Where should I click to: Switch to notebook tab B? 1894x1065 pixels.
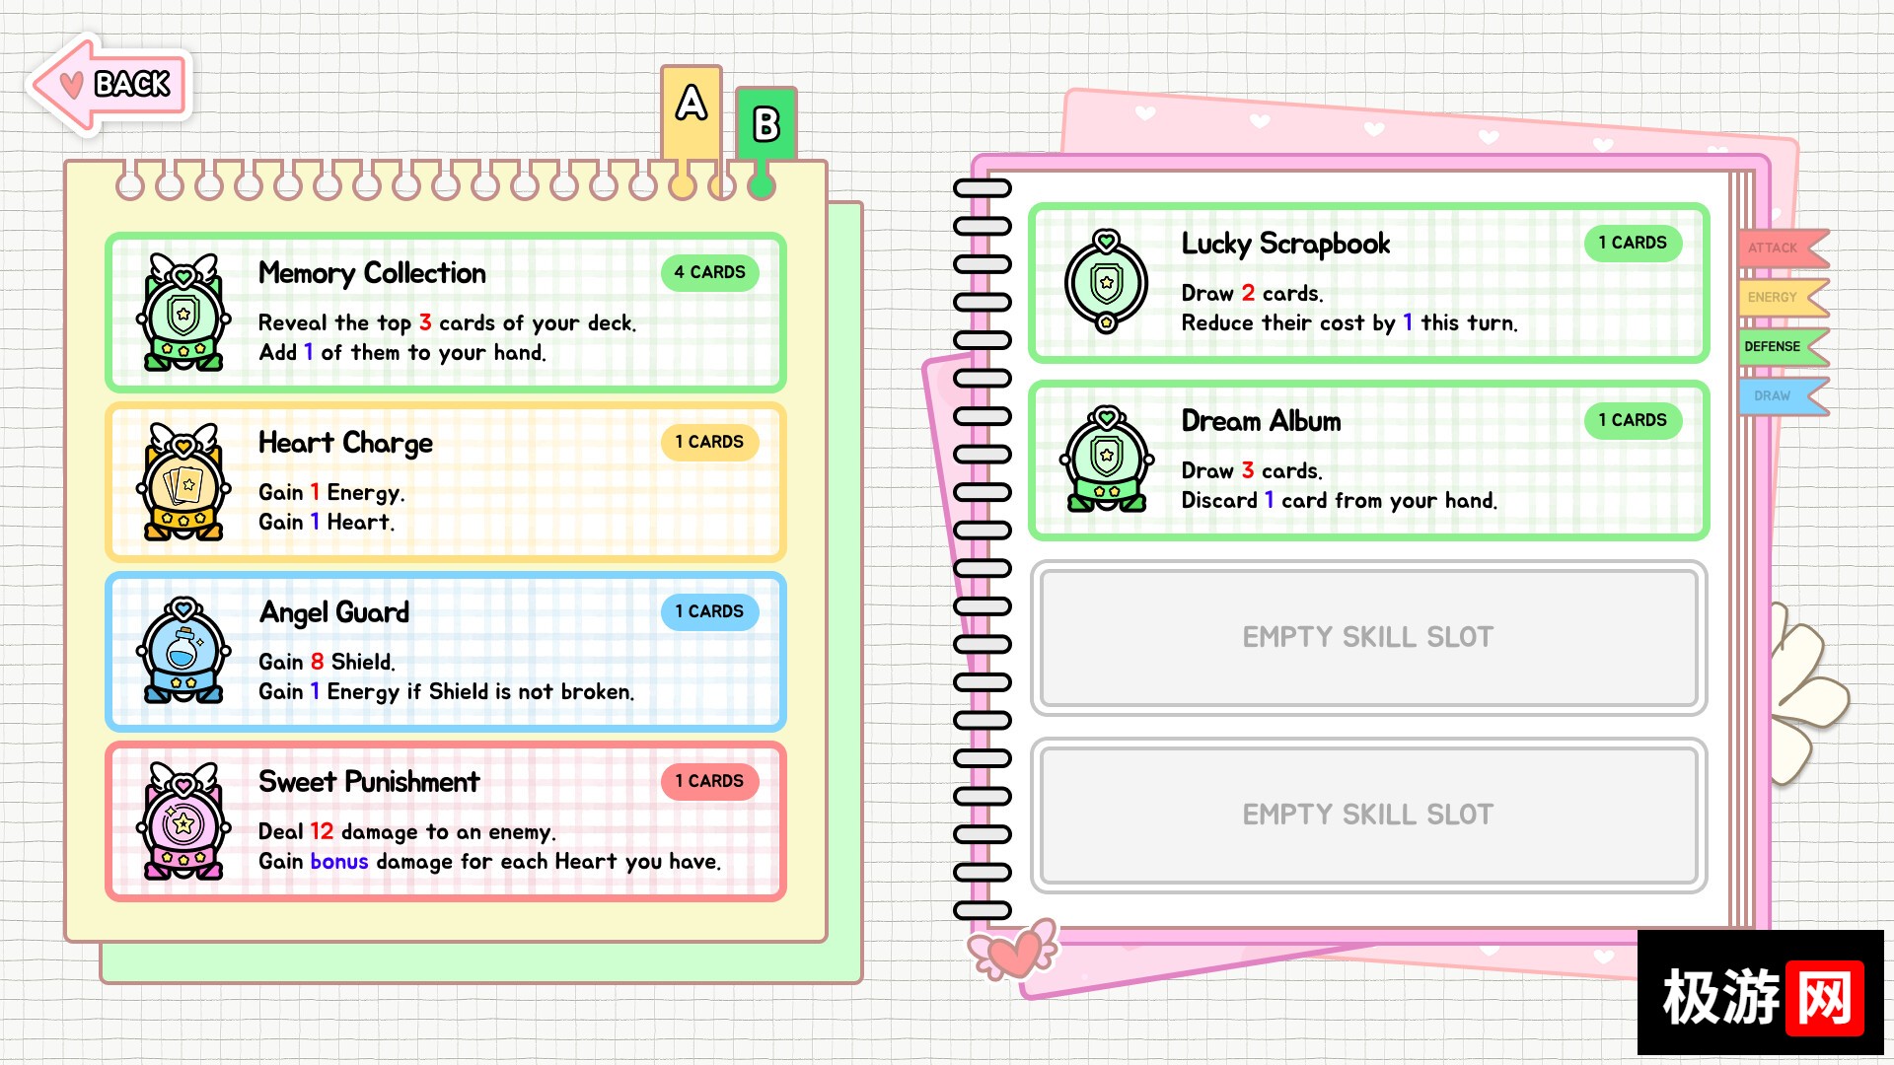click(766, 124)
